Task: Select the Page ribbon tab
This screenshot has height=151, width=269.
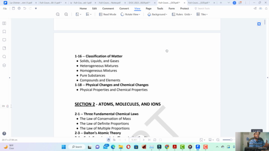Action: coord(148,8)
